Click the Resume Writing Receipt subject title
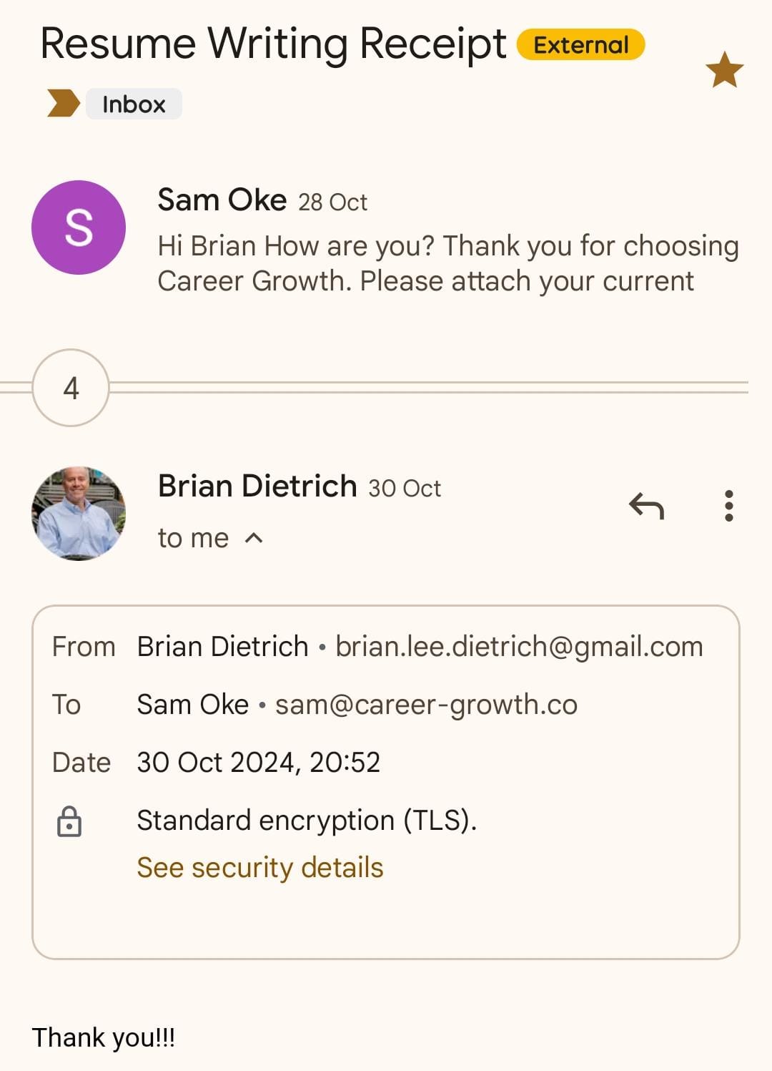The image size is (772, 1071). pyautogui.click(x=273, y=44)
